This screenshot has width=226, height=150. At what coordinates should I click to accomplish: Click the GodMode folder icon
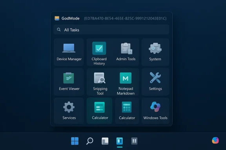click(x=57, y=18)
